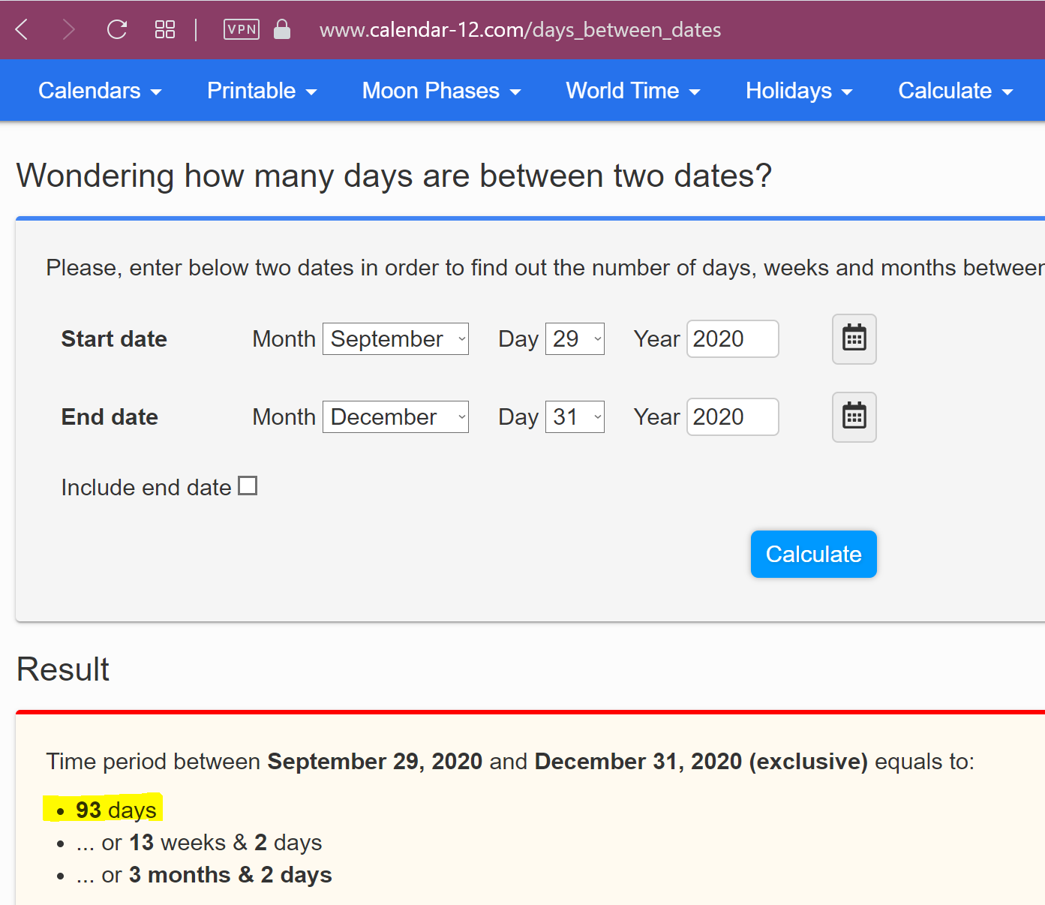This screenshot has width=1045, height=905.
Task: Click the '3 months & 2 days' result line
Action: (x=204, y=875)
